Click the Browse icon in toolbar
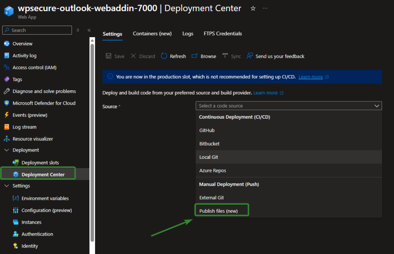 coord(195,56)
